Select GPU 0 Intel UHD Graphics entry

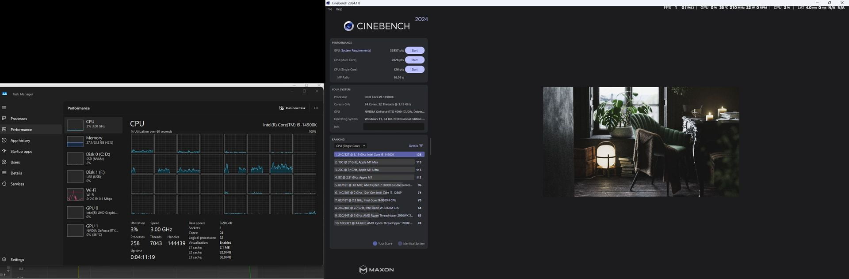pos(94,212)
